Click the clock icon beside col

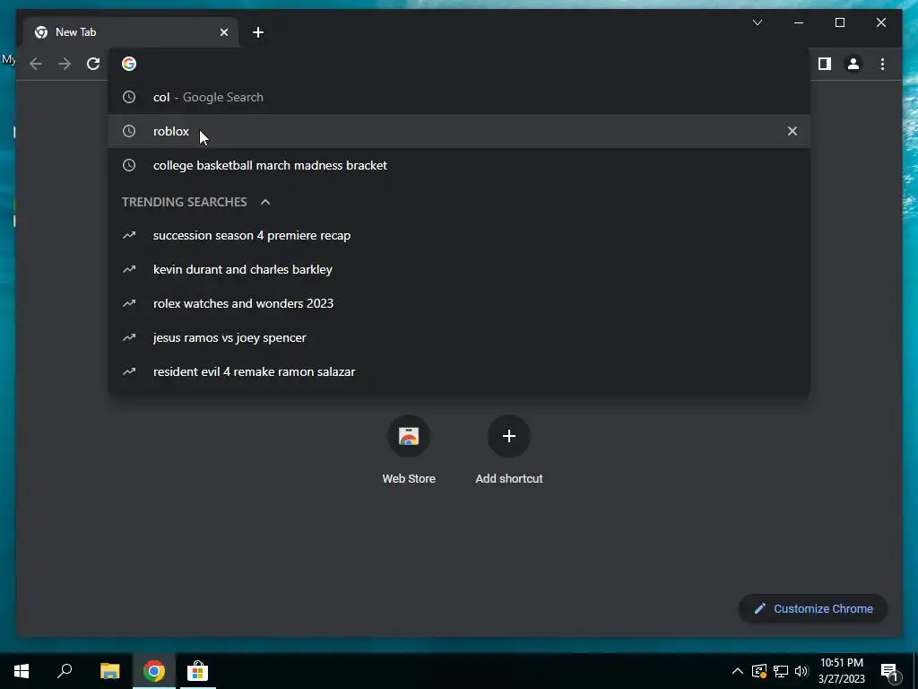(x=129, y=97)
